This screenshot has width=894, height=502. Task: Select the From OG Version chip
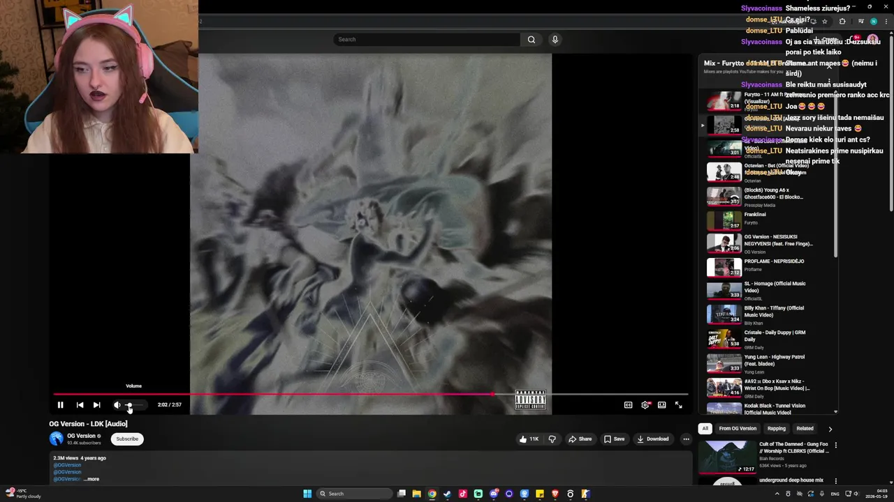pos(738,429)
